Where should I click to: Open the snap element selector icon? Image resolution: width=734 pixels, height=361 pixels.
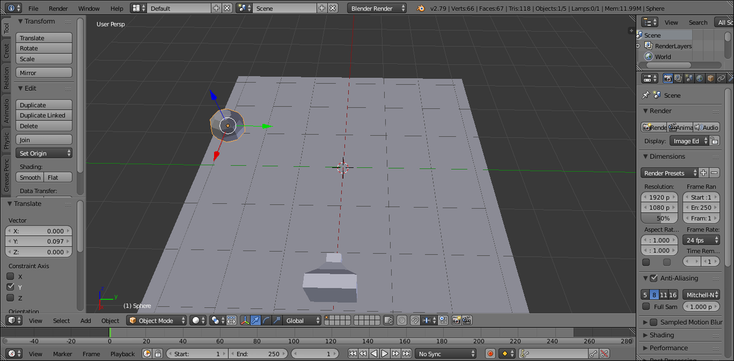[x=429, y=320]
